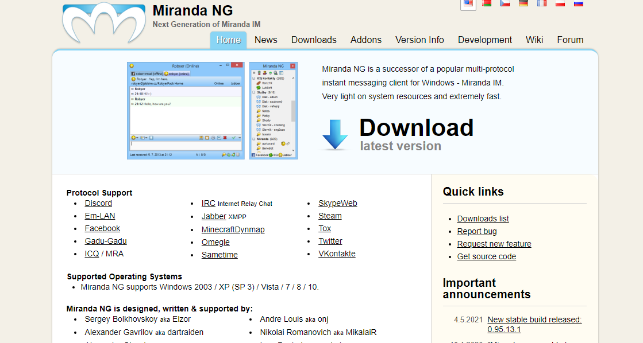Open the SkypeWeb protocol link
Image resolution: width=643 pixels, height=343 pixels.
337,204
